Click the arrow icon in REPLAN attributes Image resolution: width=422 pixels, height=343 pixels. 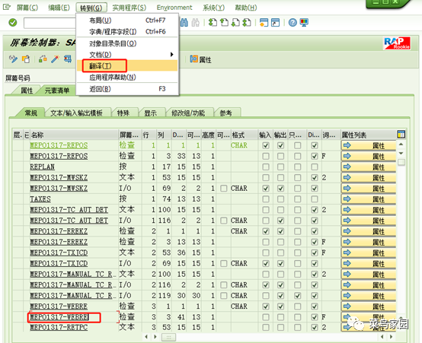347,167
